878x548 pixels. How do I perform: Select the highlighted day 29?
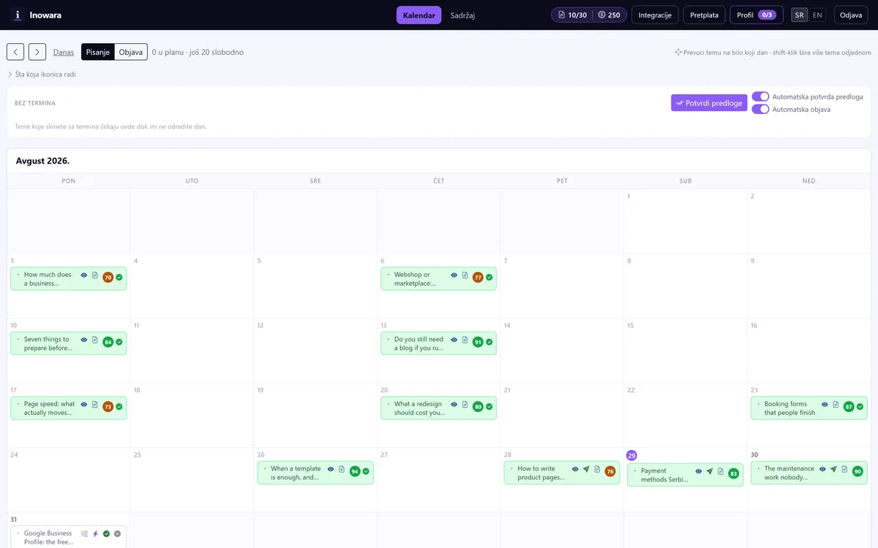click(632, 455)
